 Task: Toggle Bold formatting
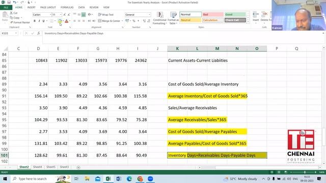(x=35, y=21)
